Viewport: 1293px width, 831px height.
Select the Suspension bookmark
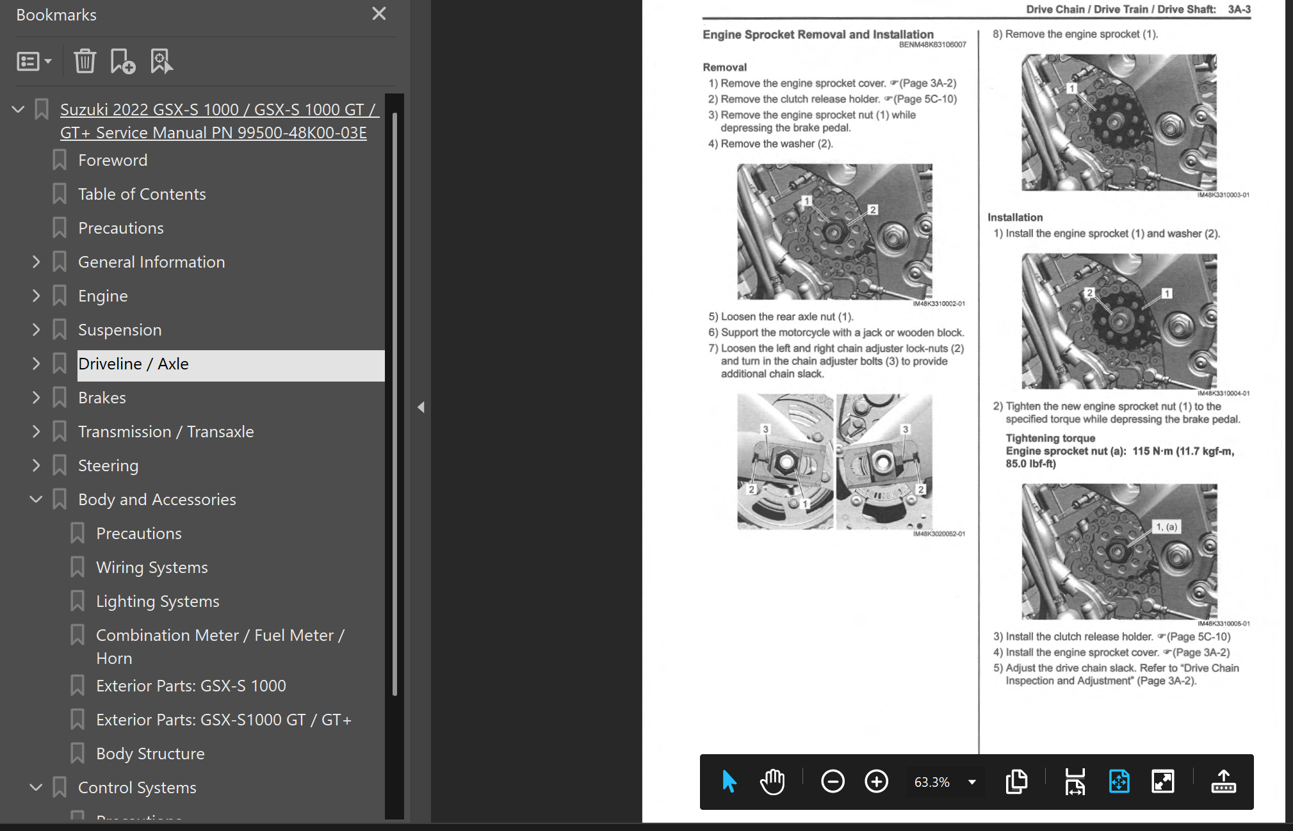(x=120, y=330)
